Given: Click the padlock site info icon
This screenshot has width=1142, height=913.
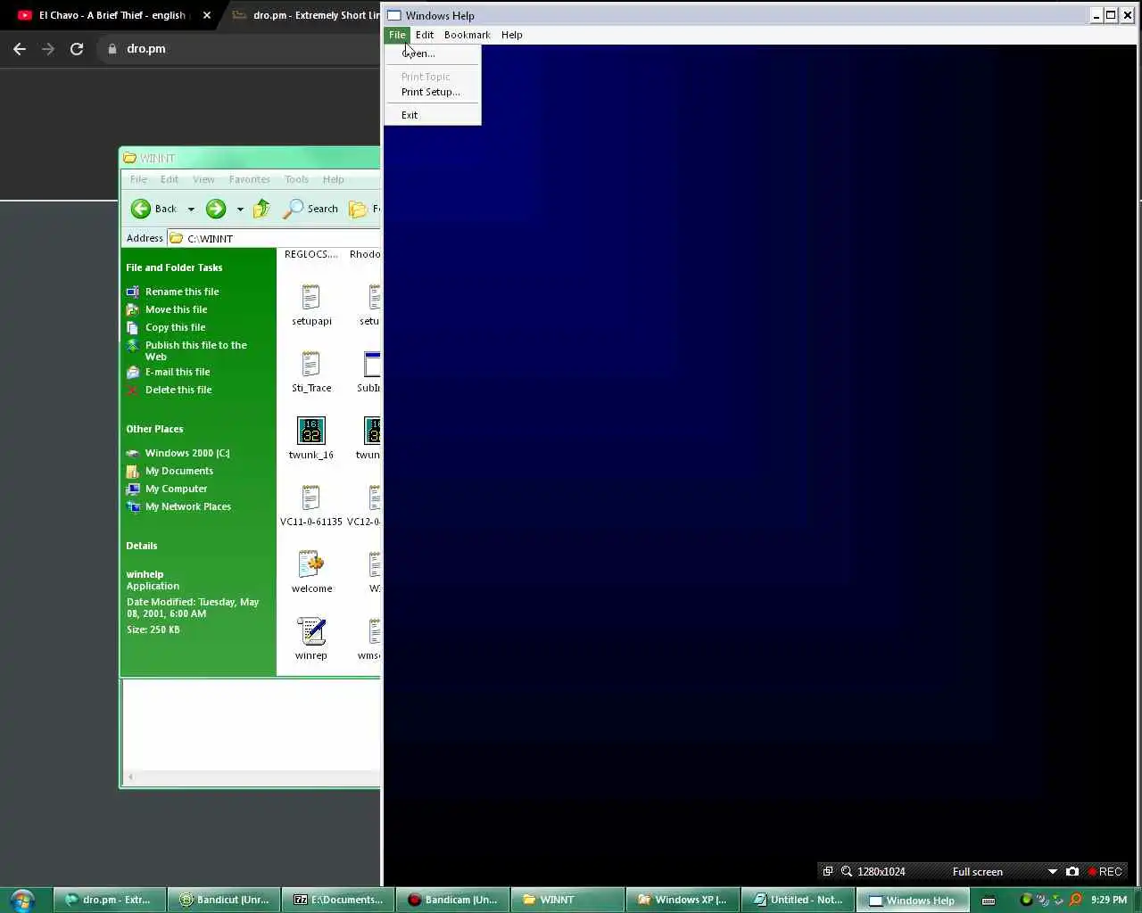Looking at the screenshot, I should click(112, 49).
